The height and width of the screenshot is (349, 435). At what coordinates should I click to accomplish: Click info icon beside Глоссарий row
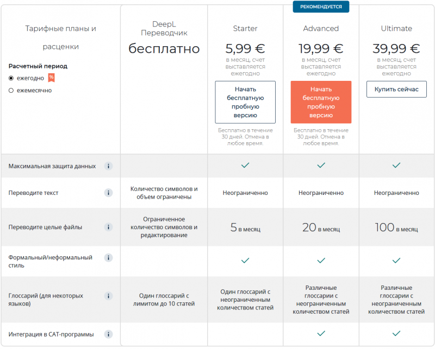click(108, 296)
